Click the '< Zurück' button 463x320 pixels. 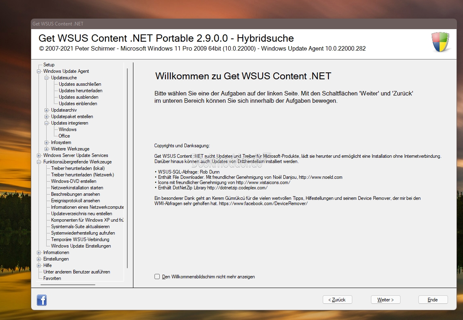[x=337, y=300]
